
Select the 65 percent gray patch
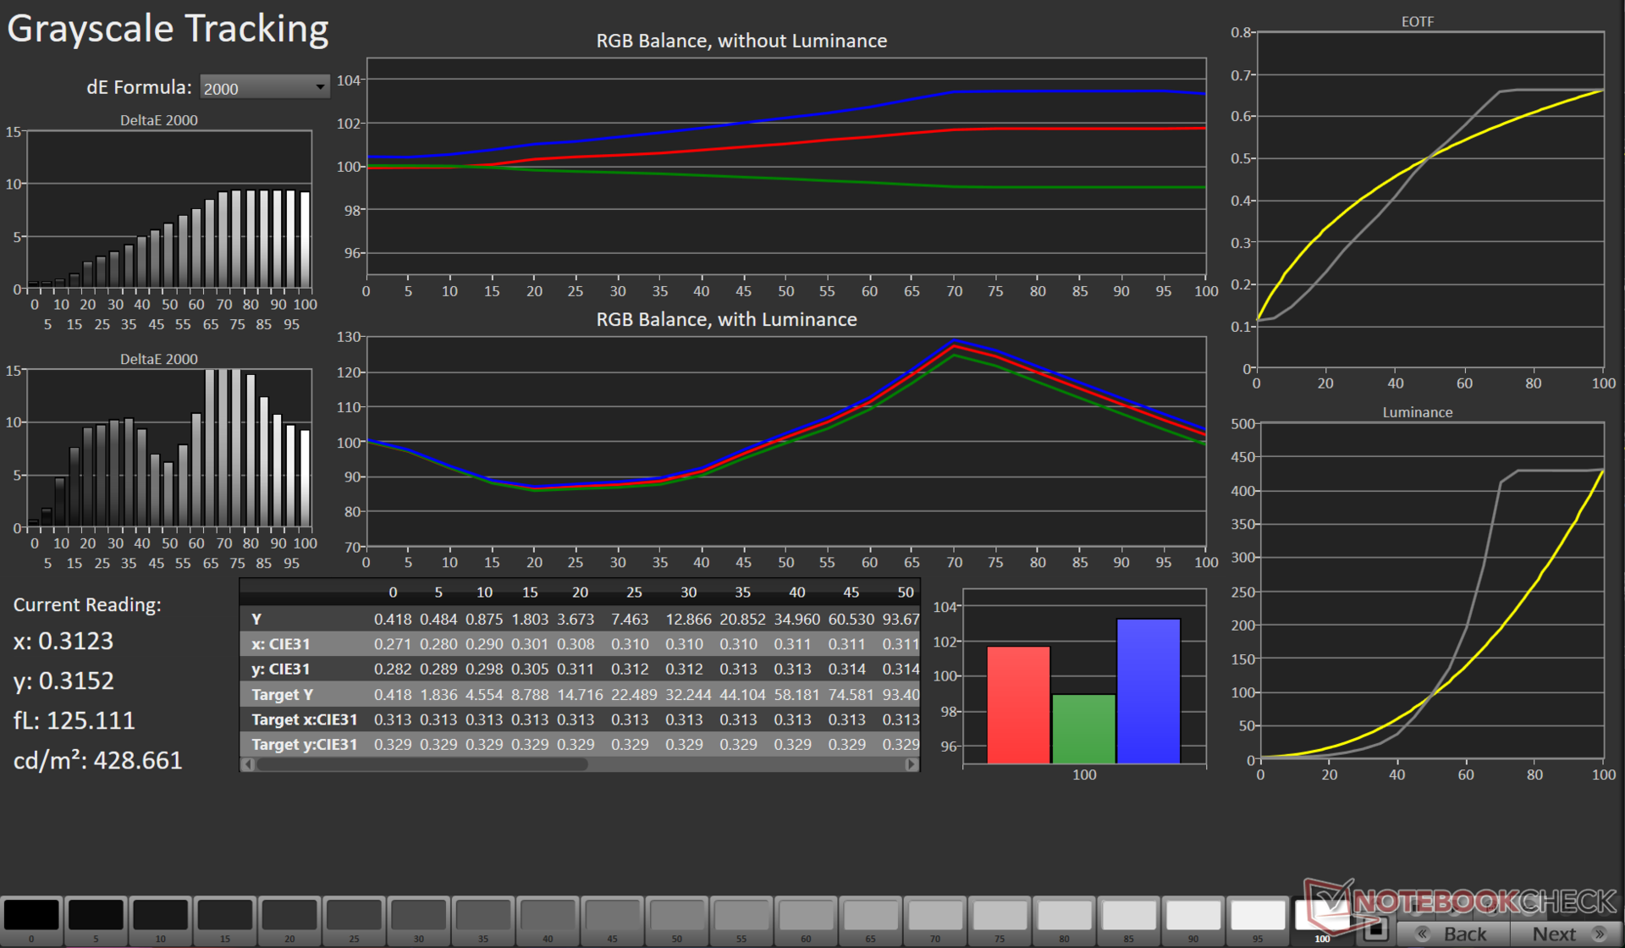[870, 916]
